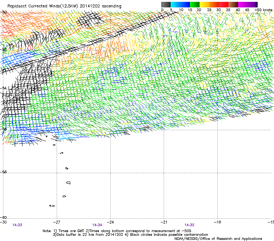Click the magenta-purple 40-50 knots legend band

[x=248, y=4]
